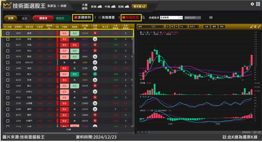The width and height of the screenshot is (262, 142).
Task: Click weekly trend tag in 5474 row
Action: [75, 57]
